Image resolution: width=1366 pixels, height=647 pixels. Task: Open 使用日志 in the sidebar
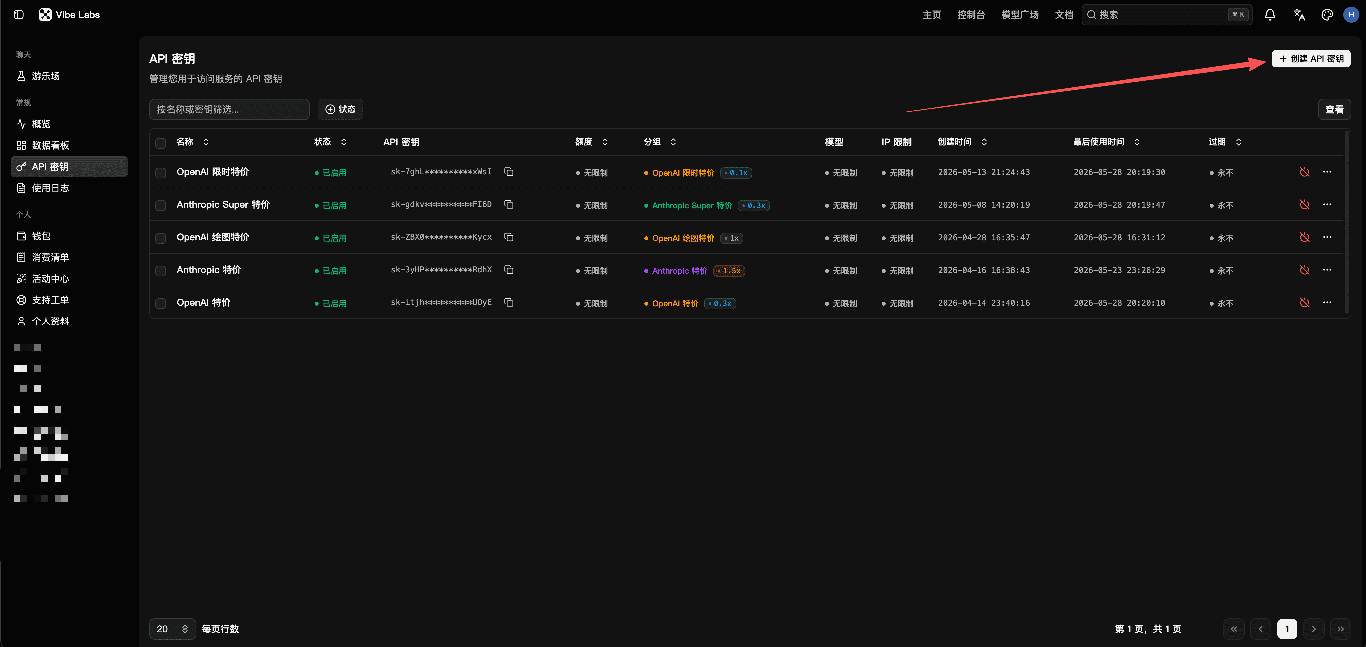(x=69, y=188)
